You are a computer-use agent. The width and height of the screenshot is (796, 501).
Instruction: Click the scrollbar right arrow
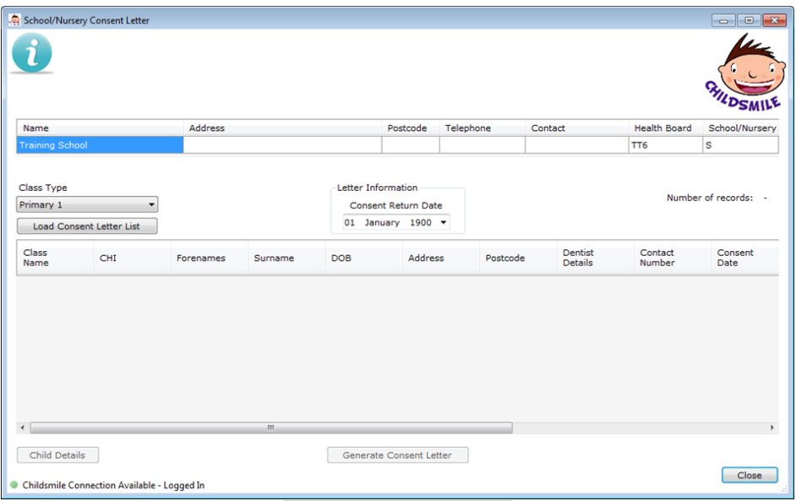coord(771,428)
